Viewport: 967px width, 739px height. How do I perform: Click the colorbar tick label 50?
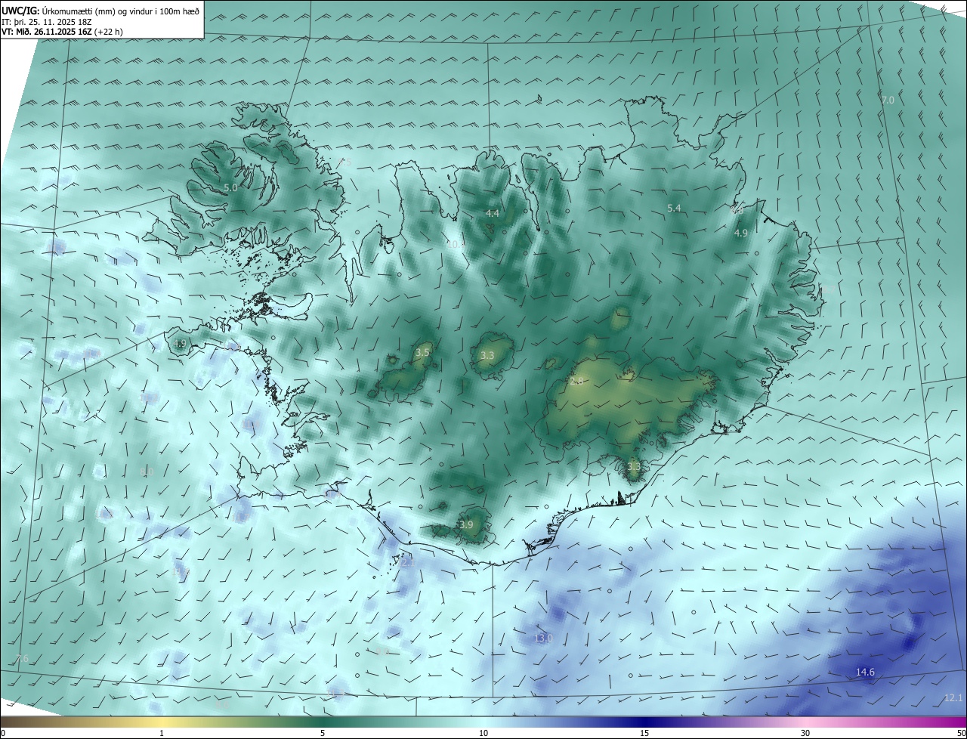point(961,733)
